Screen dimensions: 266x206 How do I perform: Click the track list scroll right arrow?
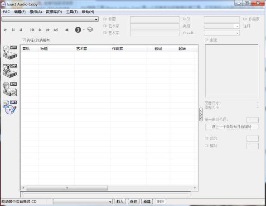pos(195,188)
